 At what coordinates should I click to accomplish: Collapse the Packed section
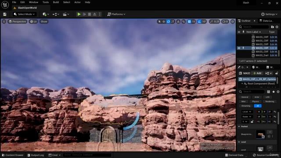(x=239, y=126)
